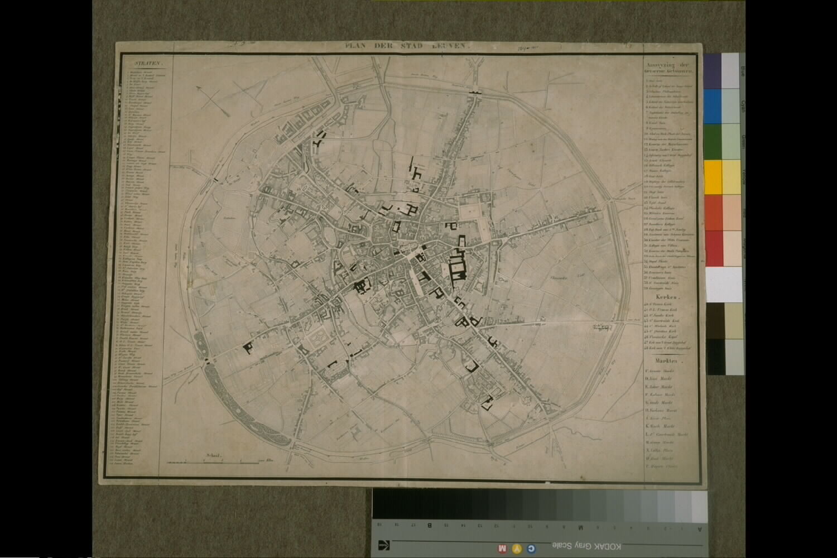Pick the dark violet top color patch
837x558 pixels.
click(713, 71)
